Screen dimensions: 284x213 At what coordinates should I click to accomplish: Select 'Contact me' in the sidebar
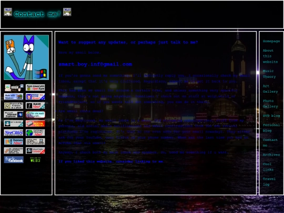270,143
